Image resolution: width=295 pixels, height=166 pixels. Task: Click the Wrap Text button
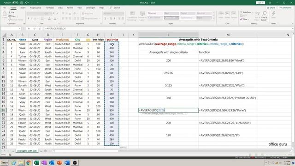[88, 13]
